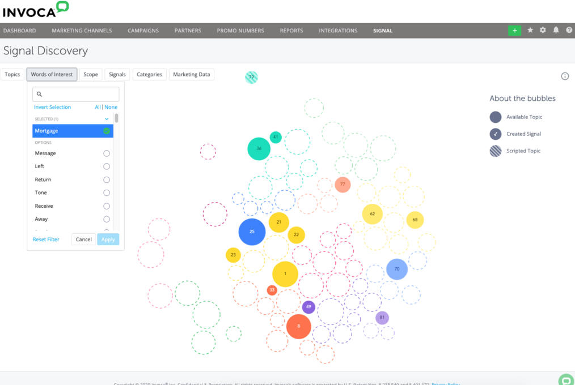Image resolution: width=575 pixels, height=385 pixels.
Task: Select the Tone option radio
Action: coord(107,193)
